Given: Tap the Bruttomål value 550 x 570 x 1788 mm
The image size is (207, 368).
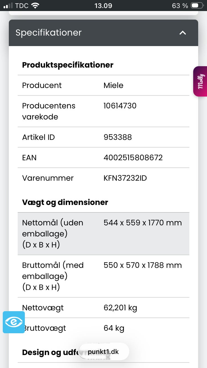Looking at the screenshot, I should tap(143, 265).
